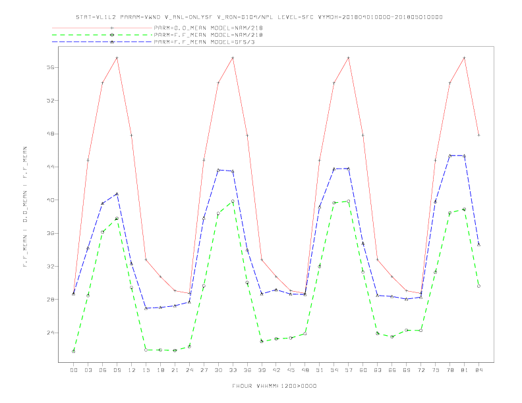Click the blue dashed legend line sample
This screenshot has height=403, width=522.
(102, 42)
